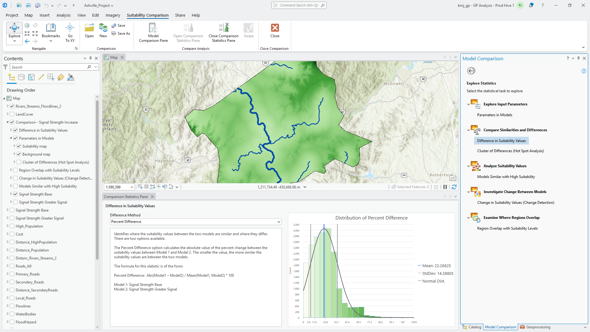Enable the LandCover layer checkbox
Image resolution: width=590 pixels, height=332 pixels.
(12, 114)
